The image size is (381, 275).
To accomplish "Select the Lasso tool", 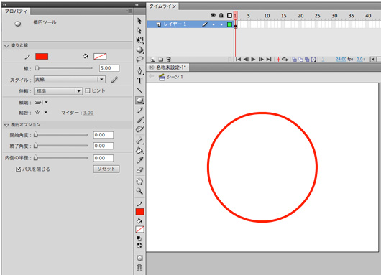I will pyautogui.click(x=139, y=59).
